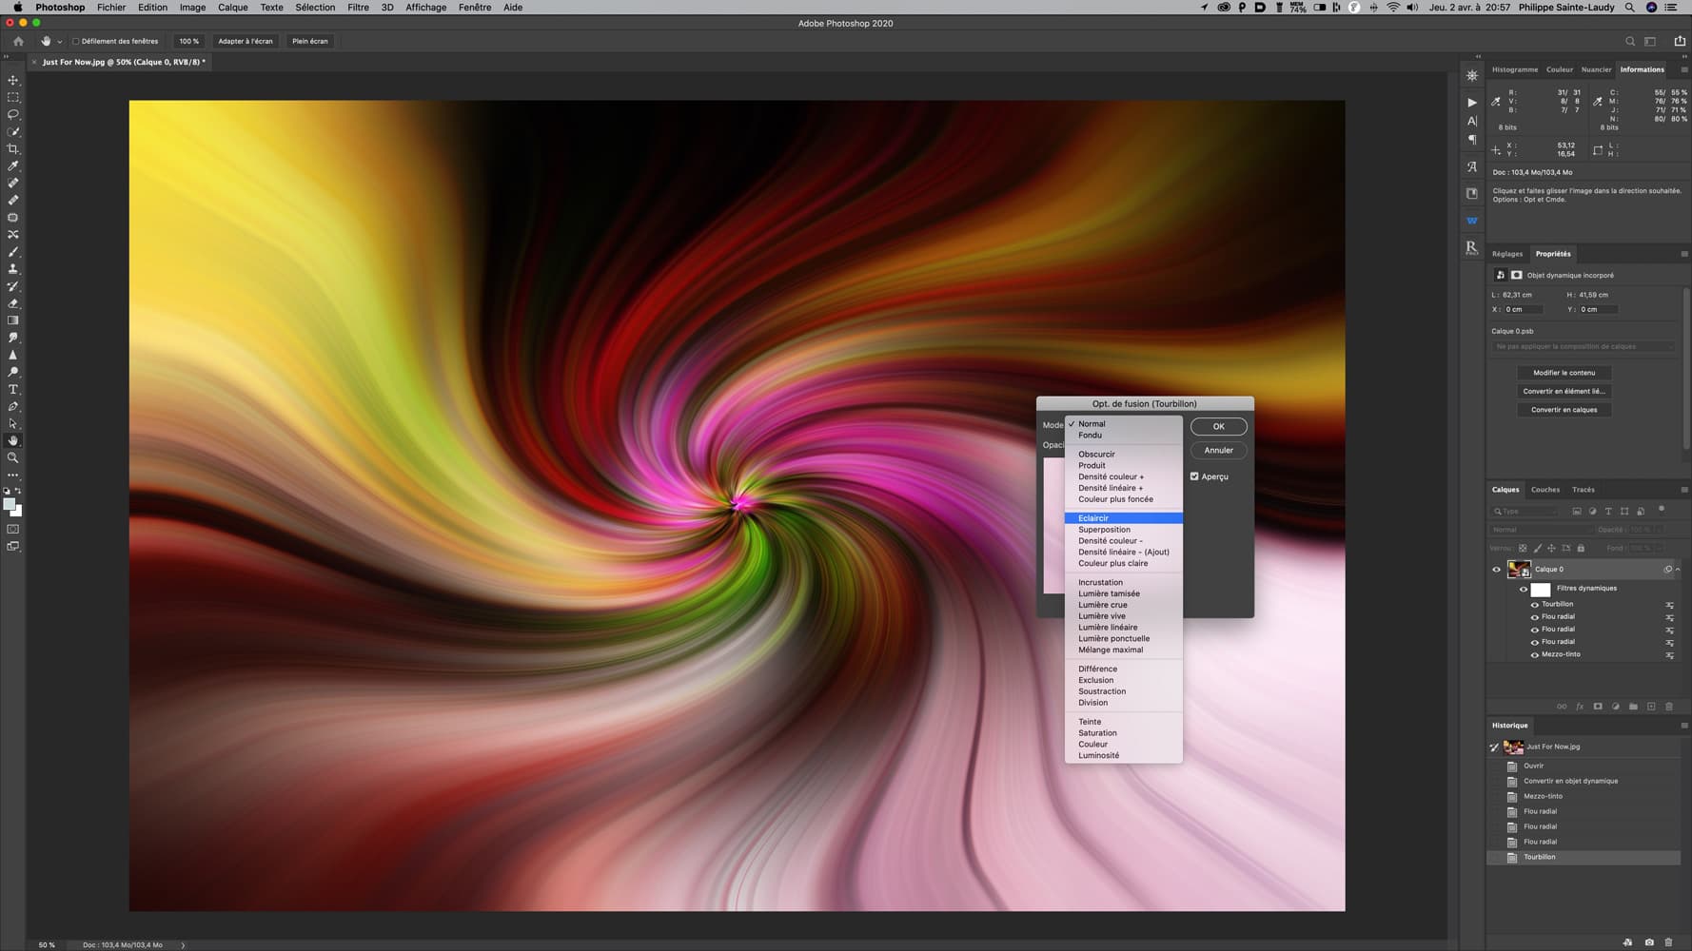
Task: Select the Lasso tool
Action: coord(13,114)
